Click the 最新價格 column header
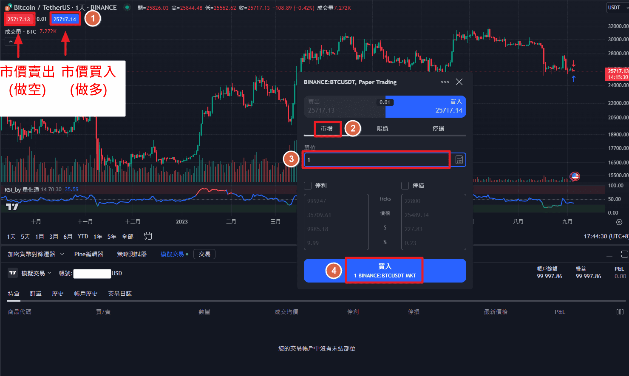This screenshot has width=629, height=376. click(x=496, y=312)
